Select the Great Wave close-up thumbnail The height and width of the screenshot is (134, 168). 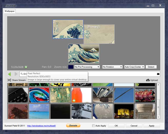tap(103, 111)
